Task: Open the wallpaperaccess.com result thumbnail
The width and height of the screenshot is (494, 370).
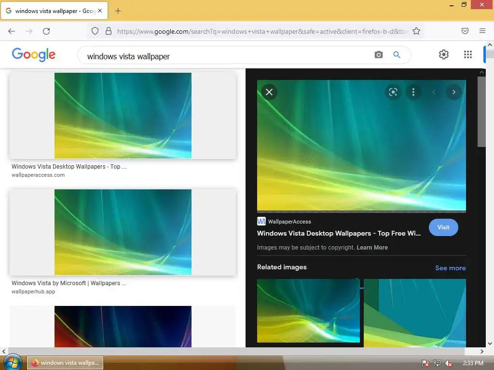Action: coord(123,116)
